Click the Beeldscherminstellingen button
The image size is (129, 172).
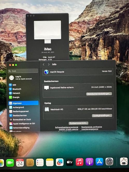[99, 94]
